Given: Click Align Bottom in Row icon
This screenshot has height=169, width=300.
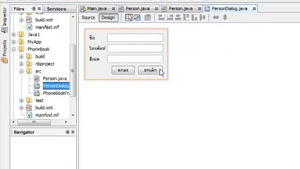Looking at the screenshot, I should 194,17.
